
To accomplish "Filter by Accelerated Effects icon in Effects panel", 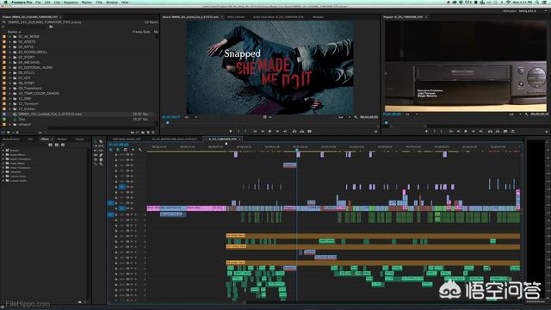I will tap(51, 145).
